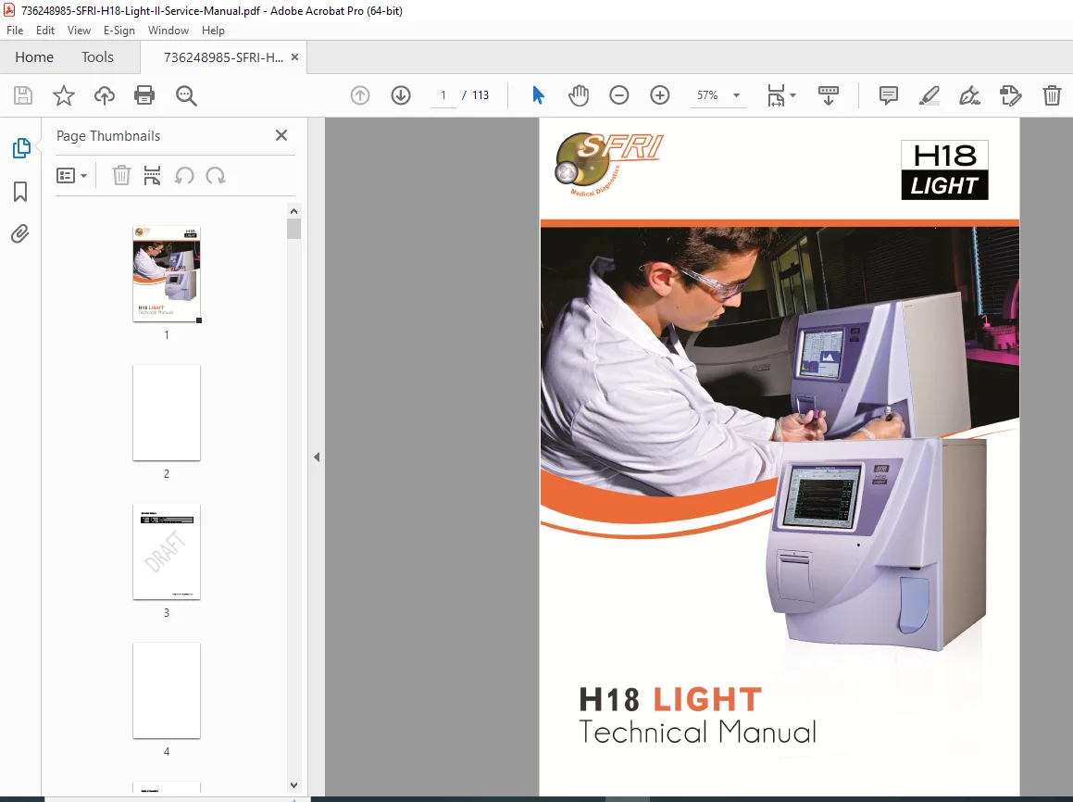
Task: Select the 736248985-SFRI-H... document tab
Action: 223,57
